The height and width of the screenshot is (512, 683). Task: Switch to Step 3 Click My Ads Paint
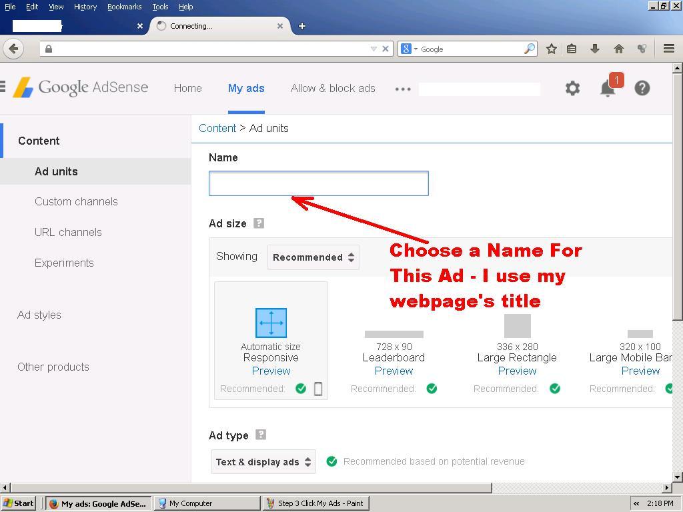pos(316,503)
